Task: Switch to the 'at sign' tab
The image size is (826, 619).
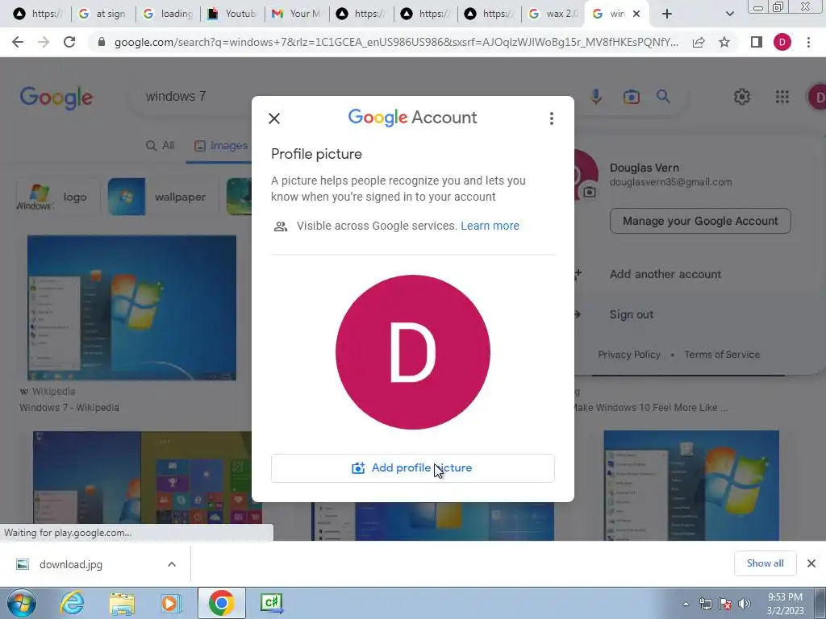Action: (102, 14)
